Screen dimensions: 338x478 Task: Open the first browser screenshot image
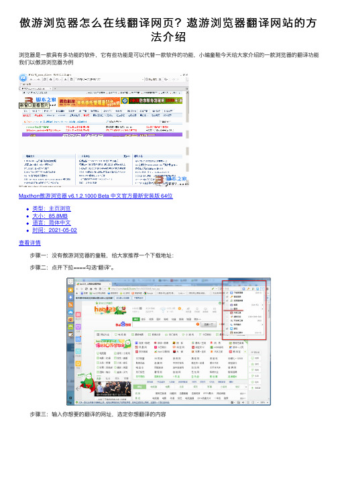(104, 129)
